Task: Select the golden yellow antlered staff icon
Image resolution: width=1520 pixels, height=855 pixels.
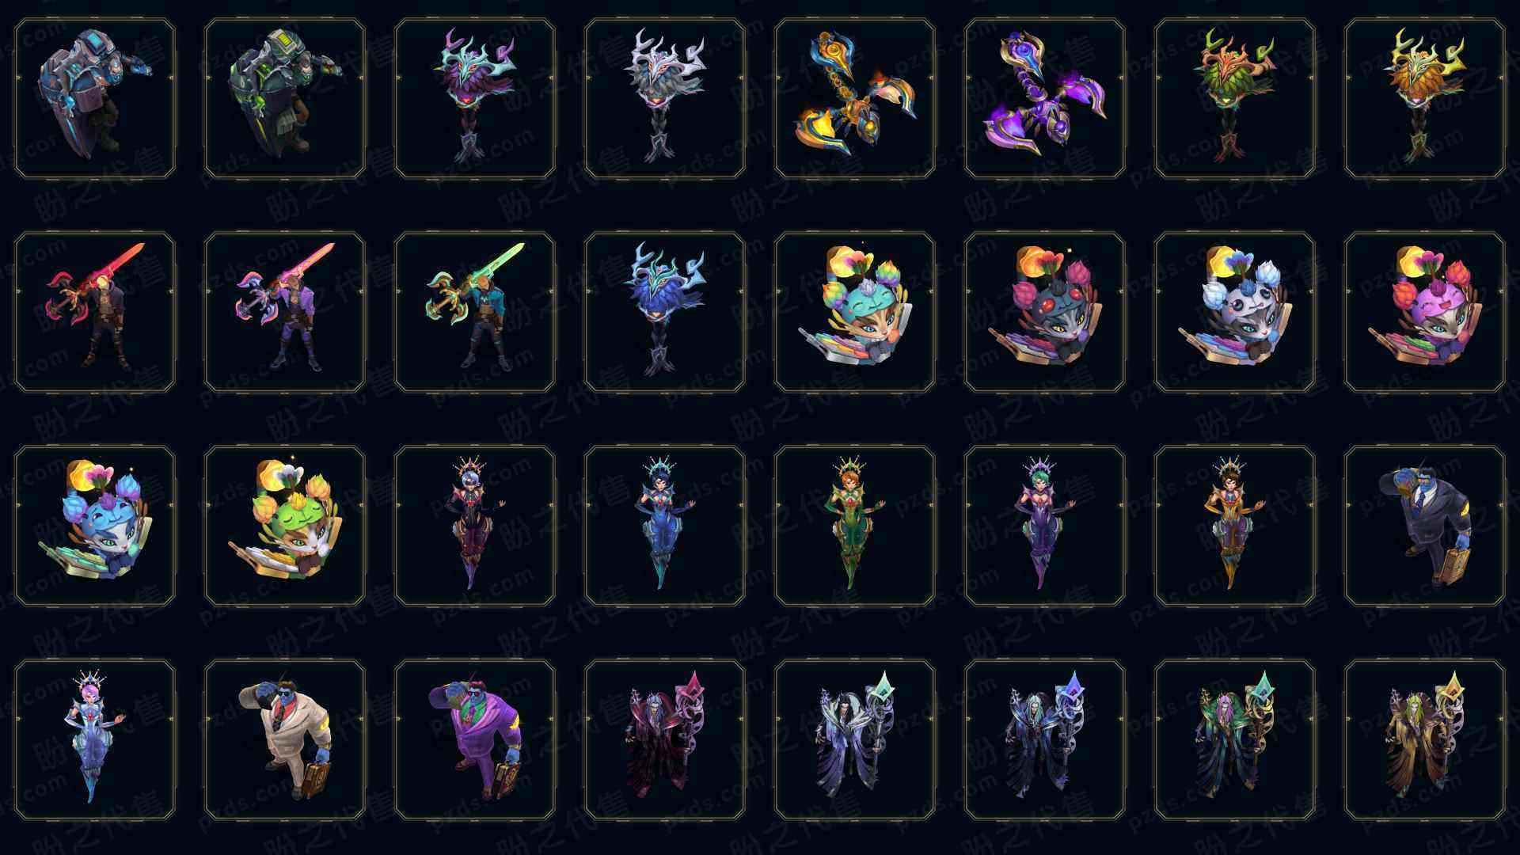Action: (1425, 98)
